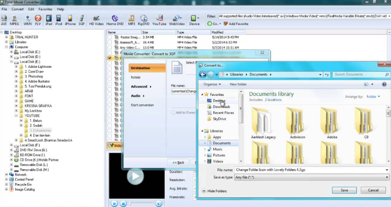Pick the WMV format icon
The height and width of the screenshot is (207, 391).
(x=28, y=20)
